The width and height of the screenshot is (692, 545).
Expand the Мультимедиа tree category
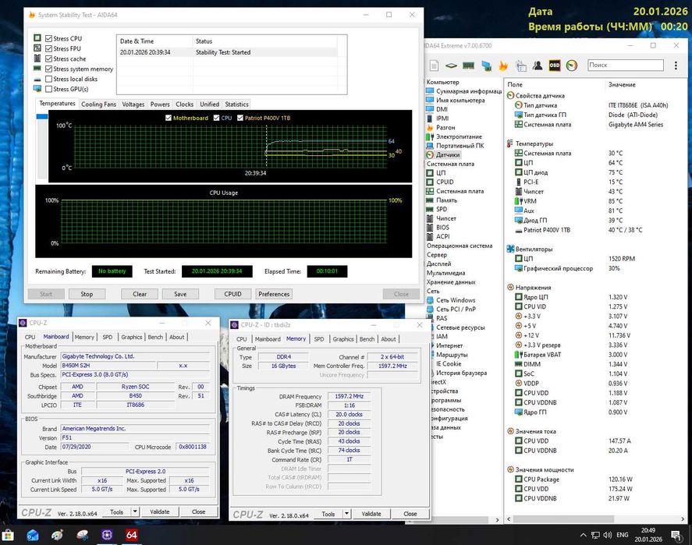point(445,273)
